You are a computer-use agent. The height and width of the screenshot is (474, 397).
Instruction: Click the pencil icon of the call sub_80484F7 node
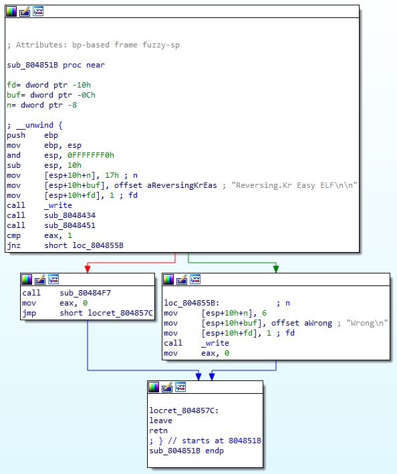(x=40, y=279)
